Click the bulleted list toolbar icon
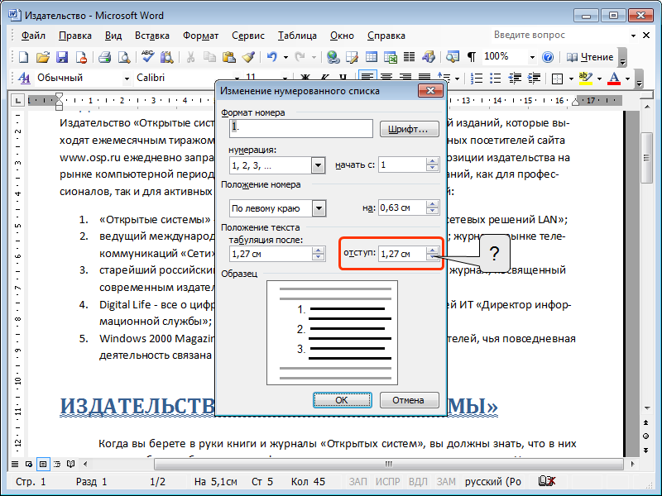Screen dimensions: 662x496 (495, 78)
